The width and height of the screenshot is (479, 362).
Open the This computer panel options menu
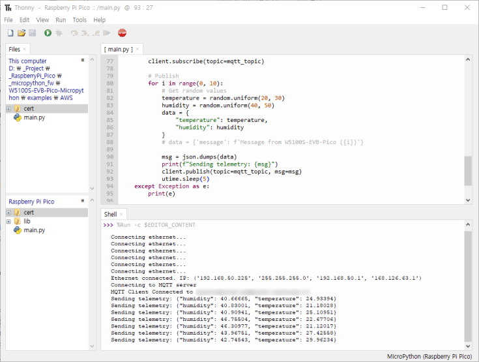point(83,60)
